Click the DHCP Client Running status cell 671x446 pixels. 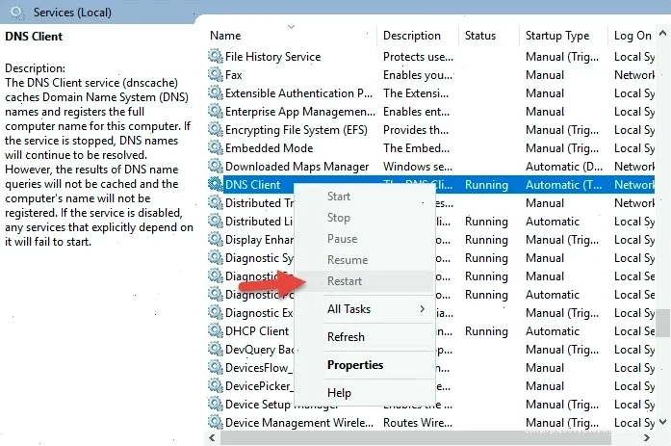[x=486, y=331]
